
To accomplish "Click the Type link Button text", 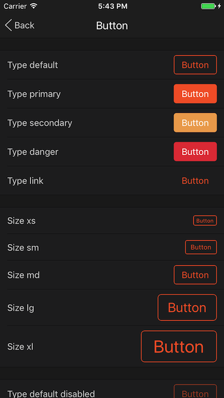I will (x=195, y=181).
